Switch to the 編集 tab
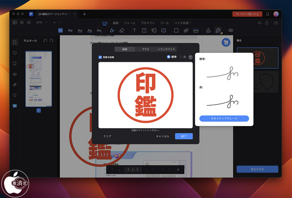The image size is (292, 198). pyautogui.click(x=115, y=23)
